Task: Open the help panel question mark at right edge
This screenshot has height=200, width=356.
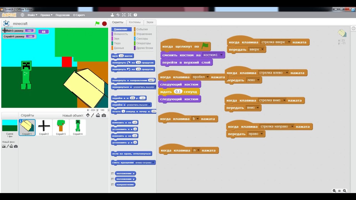Action: click(x=353, y=28)
